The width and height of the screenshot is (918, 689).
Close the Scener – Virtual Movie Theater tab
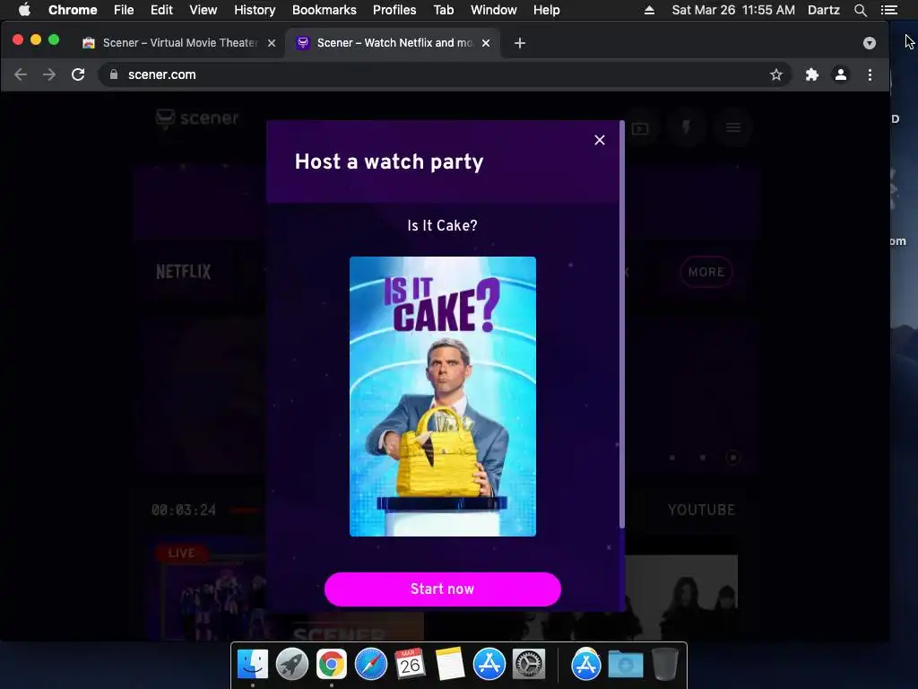point(272,43)
